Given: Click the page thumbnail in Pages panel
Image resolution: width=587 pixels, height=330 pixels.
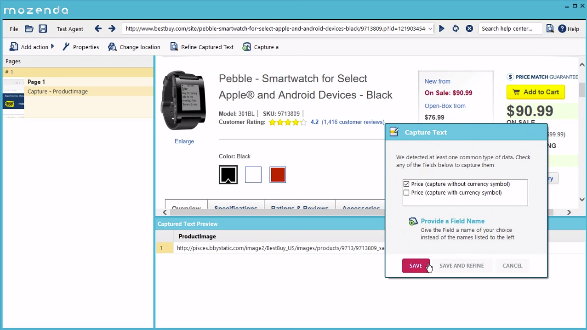Looking at the screenshot, I should pos(13,98).
